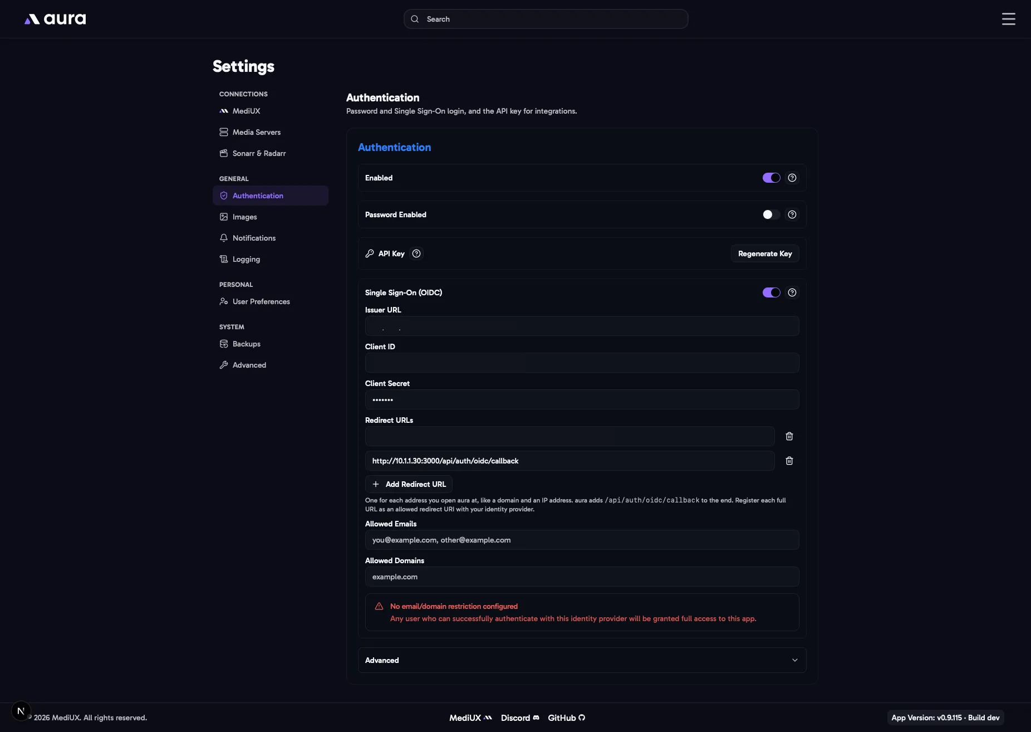Click Add Redirect URL button
Screen dimensions: 1031x732
(409, 484)
